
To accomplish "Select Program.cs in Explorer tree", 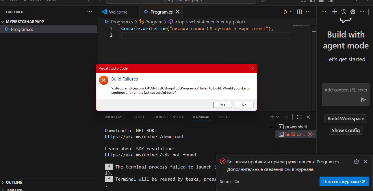I will [x=49, y=29].
